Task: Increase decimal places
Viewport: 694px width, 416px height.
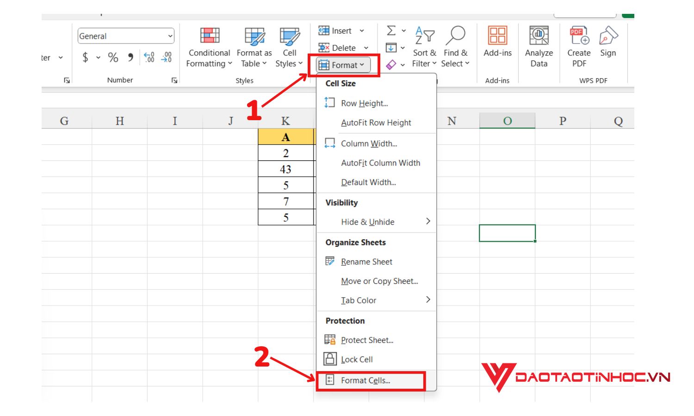Action: coord(149,57)
